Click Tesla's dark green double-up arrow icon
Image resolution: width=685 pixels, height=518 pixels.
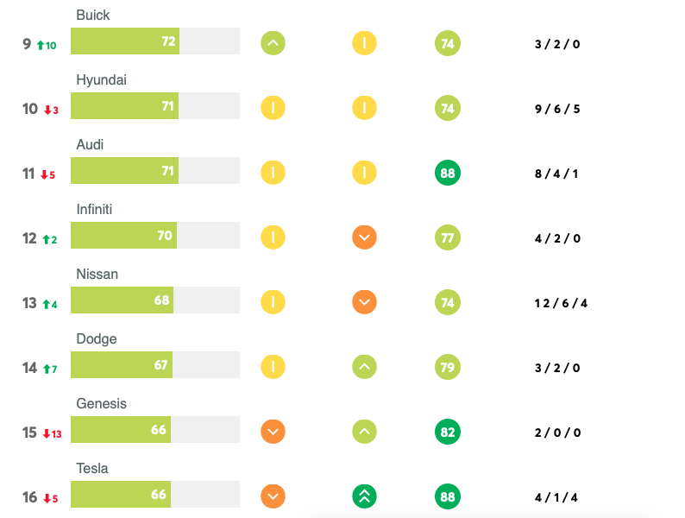(x=364, y=496)
